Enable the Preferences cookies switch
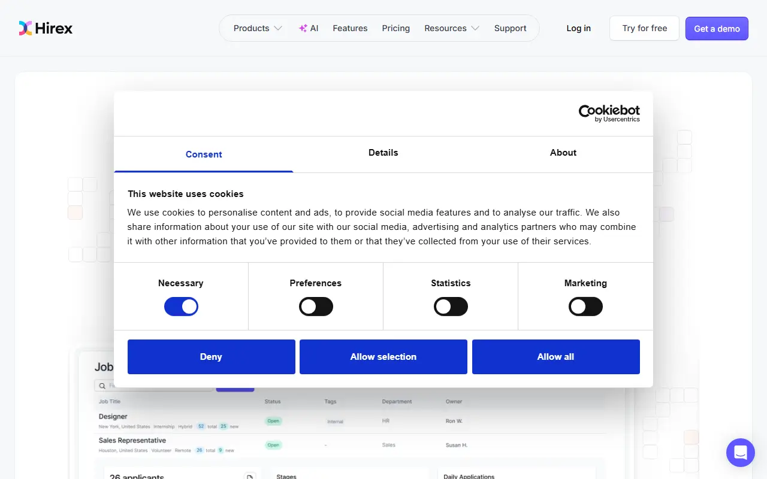Image resolution: width=767 pixels, height=479 pixels. [316, 307]
